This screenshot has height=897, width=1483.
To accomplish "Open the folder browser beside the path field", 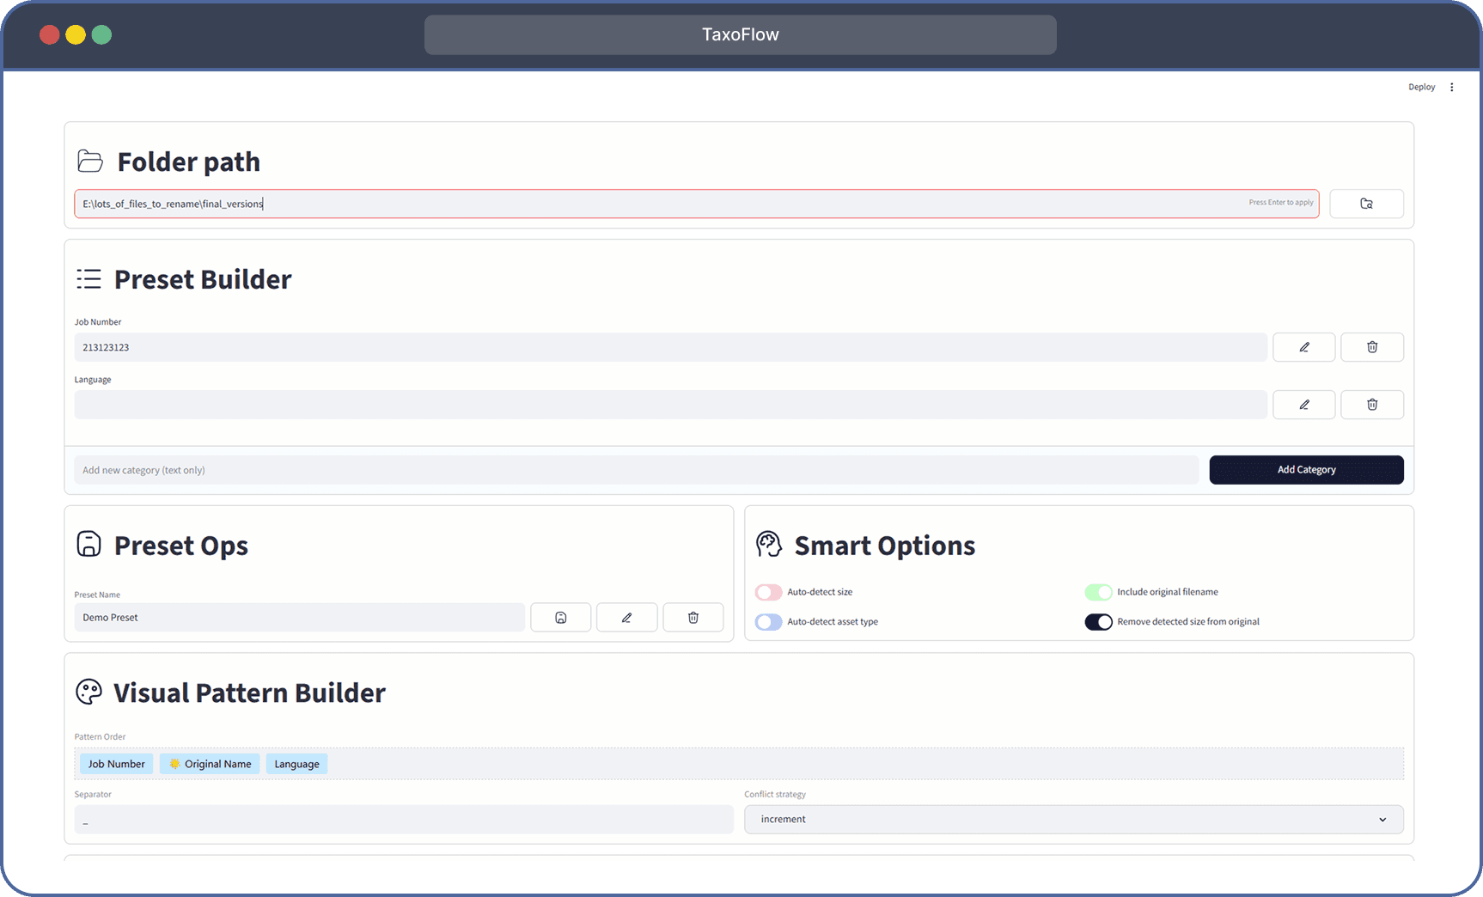I will click(1366, 204).
